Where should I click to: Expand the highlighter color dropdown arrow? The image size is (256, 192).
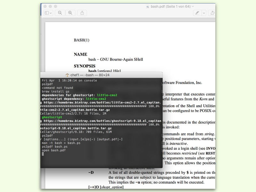[204, 13]
